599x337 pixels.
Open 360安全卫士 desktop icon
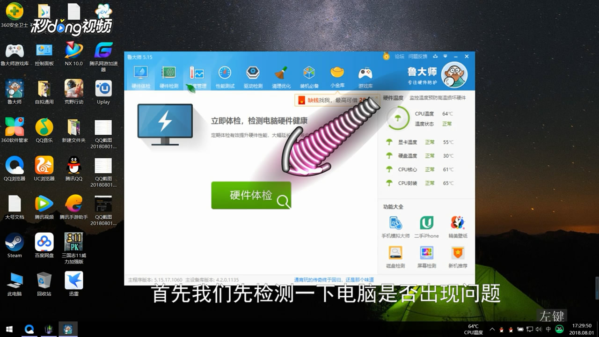(x=15, y=15)
